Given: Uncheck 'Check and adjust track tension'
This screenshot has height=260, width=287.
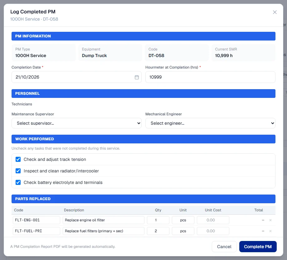Looking at the screenshot, I should 18,159.
